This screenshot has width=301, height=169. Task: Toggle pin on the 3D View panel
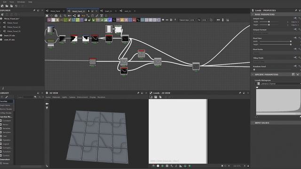click(138, 93)
